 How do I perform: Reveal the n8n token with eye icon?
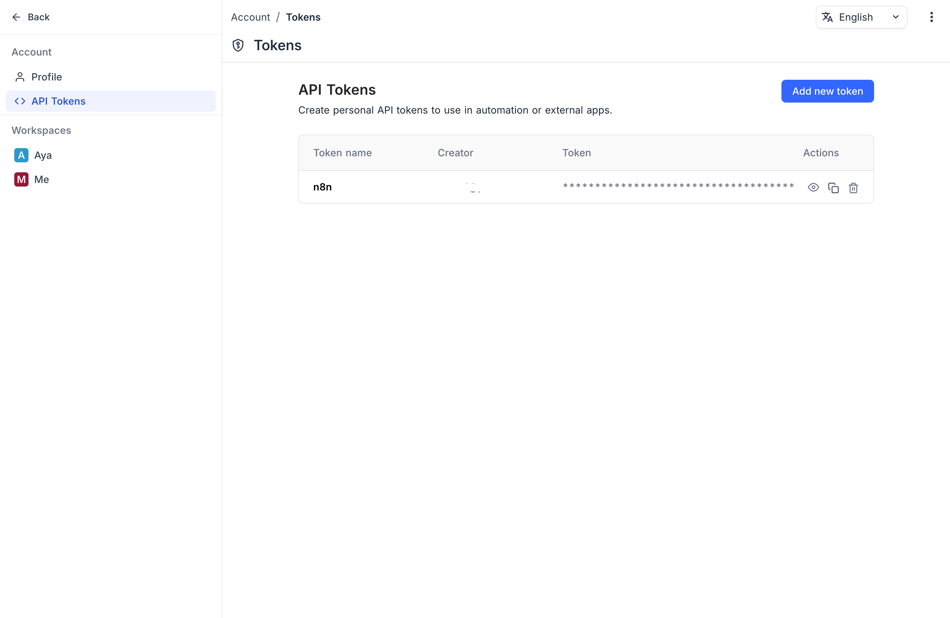click(813, 187)
